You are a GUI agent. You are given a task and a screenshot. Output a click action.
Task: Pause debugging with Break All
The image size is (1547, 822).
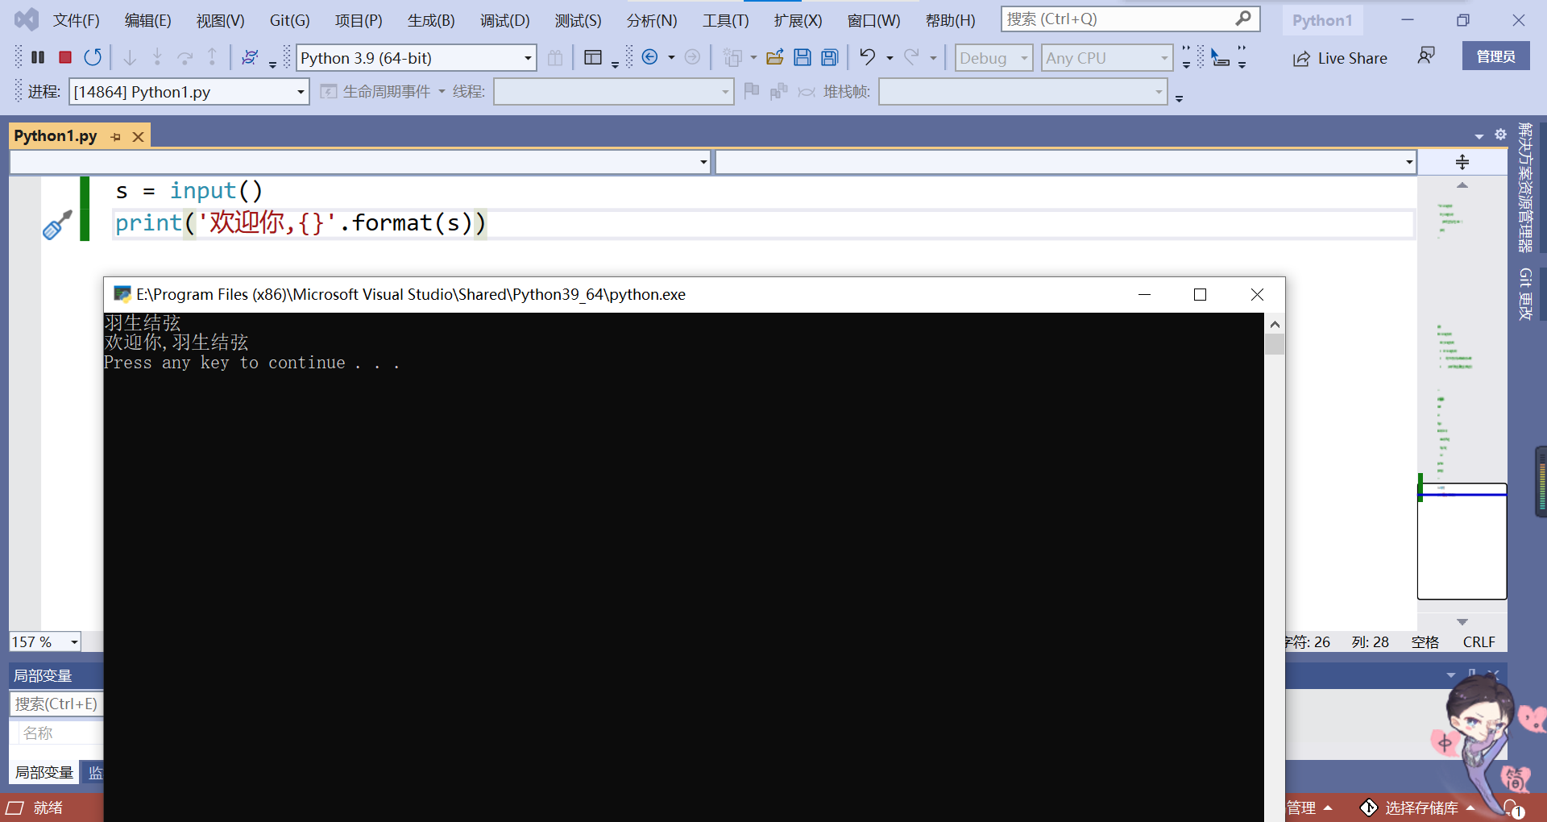pyautogui.click(x=37, y=57)
